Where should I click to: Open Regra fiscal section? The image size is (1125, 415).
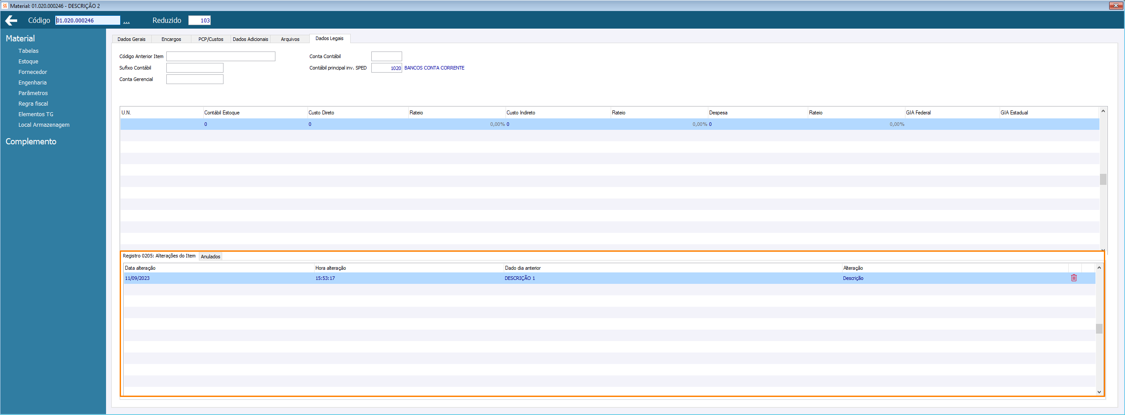click(x=33, y=104)
